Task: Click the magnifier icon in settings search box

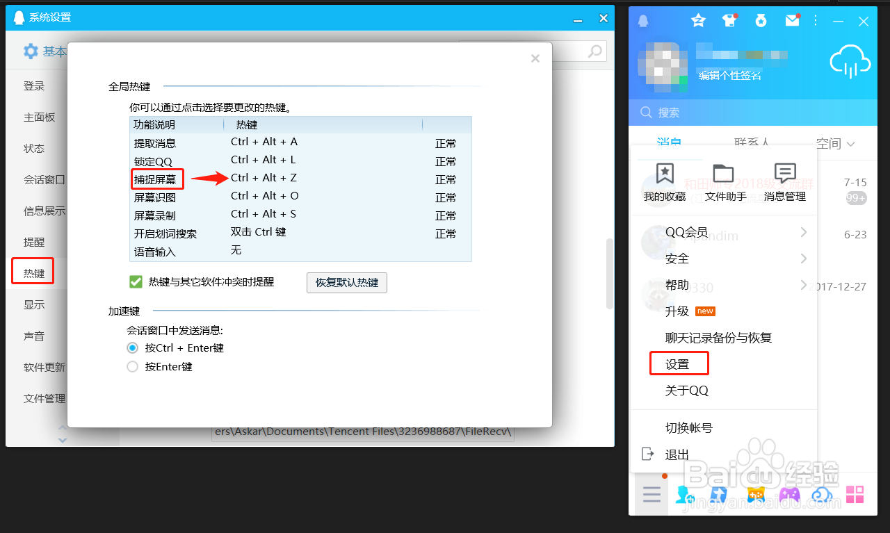Action: [x=595, y=51]
